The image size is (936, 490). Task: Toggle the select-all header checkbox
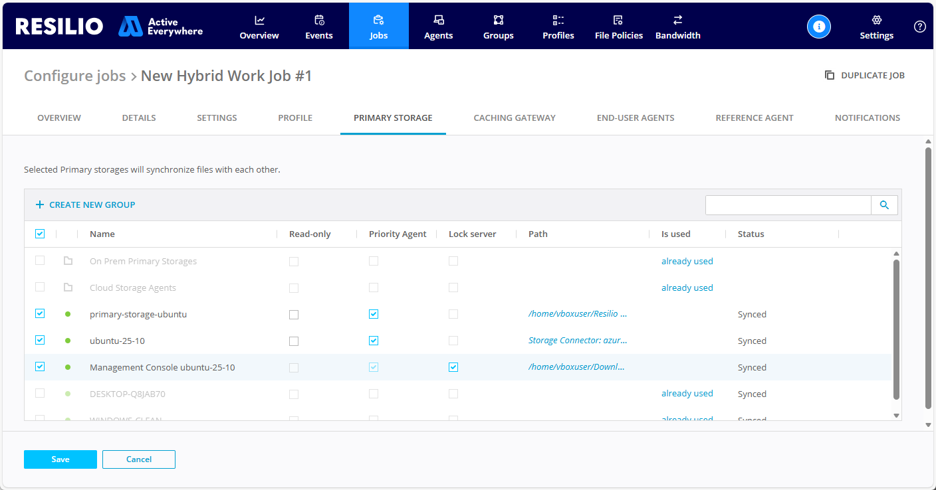coord(40,234)
